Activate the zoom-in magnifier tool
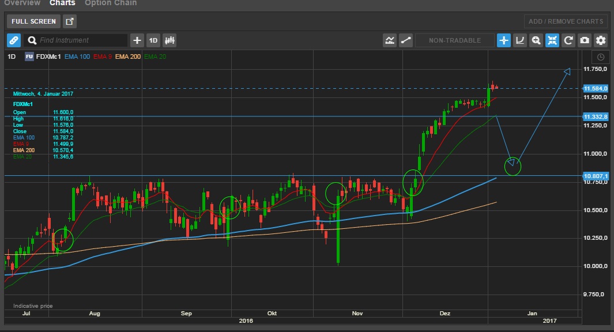 click(536, 40)
